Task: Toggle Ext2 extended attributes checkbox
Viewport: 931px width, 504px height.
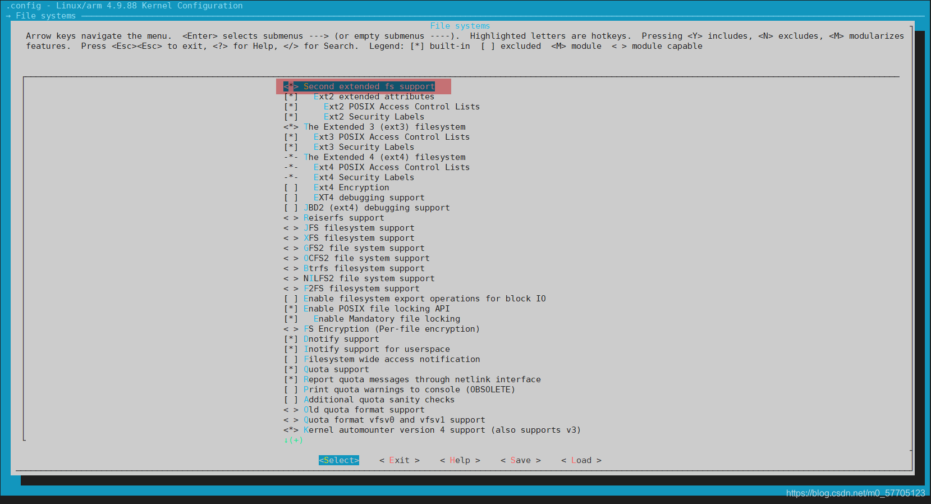Action: pos(359,97)
